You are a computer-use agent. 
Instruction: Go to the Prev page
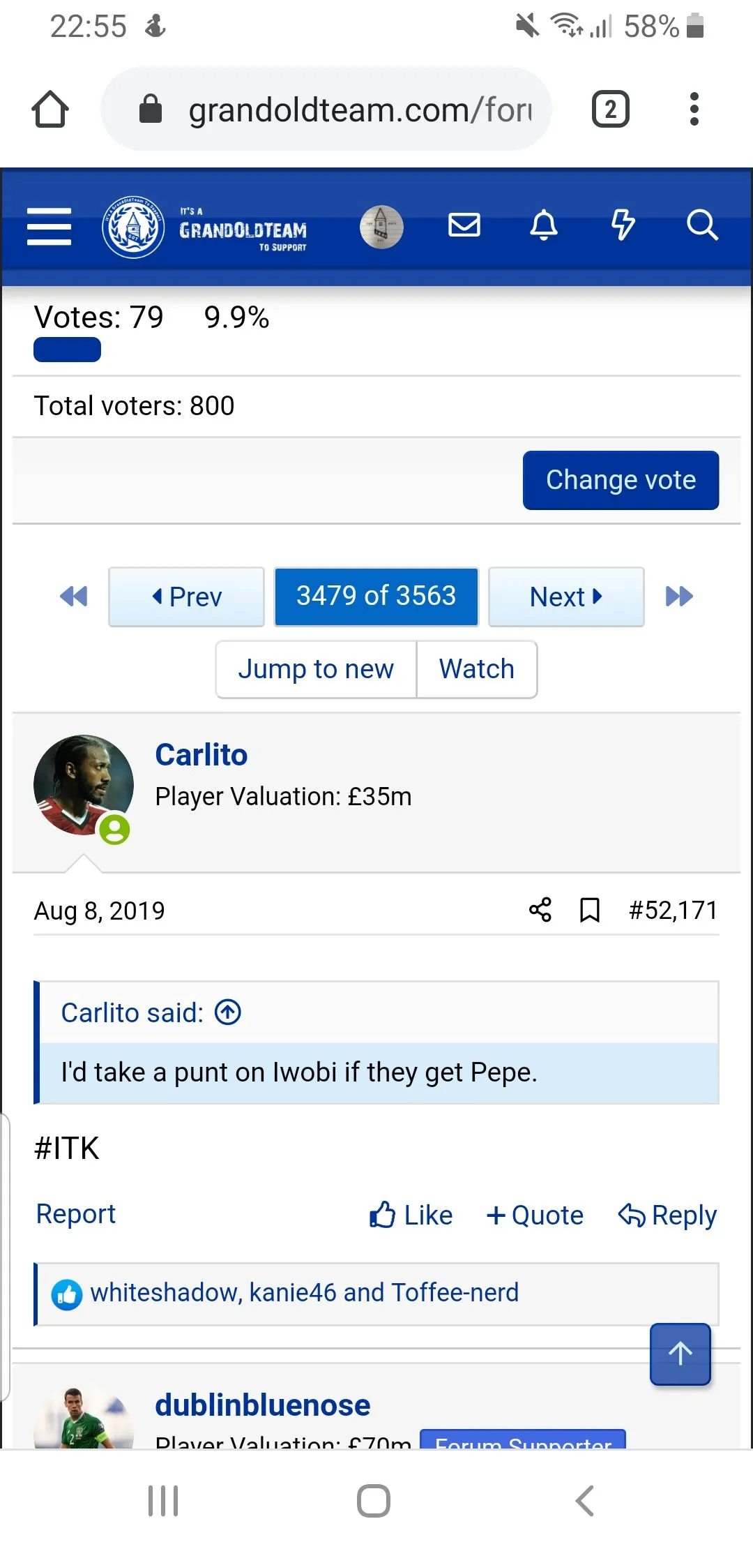tap(187, 597)
